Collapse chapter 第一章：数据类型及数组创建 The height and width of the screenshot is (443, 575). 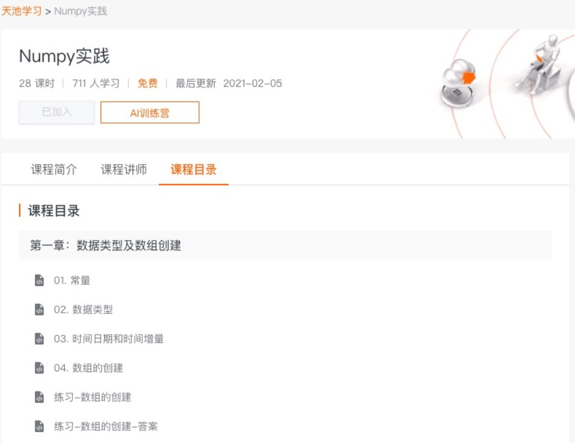[x=285, y=245]
